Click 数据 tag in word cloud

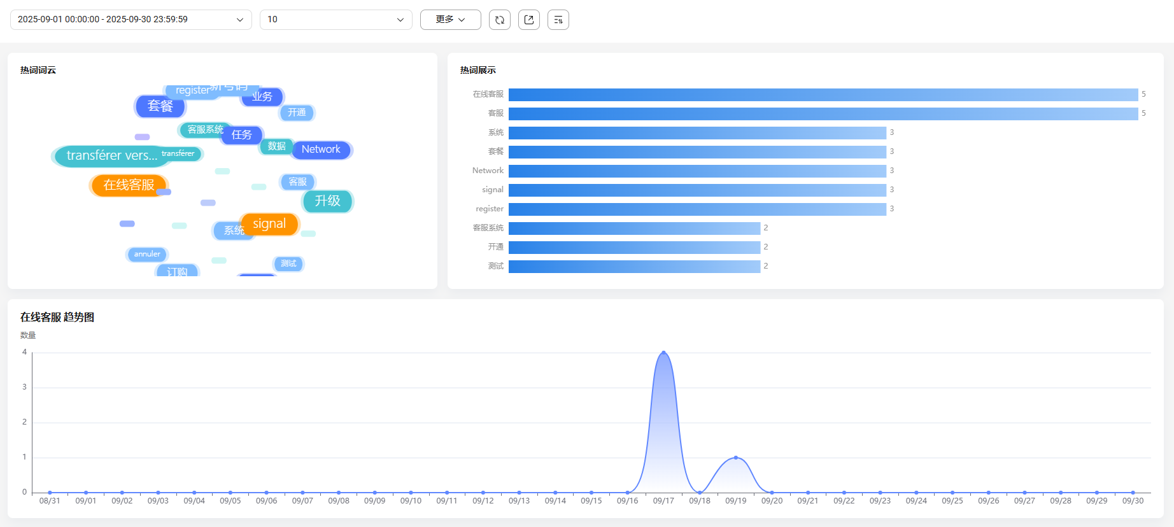pyautogui.click(x=277, y=146)
